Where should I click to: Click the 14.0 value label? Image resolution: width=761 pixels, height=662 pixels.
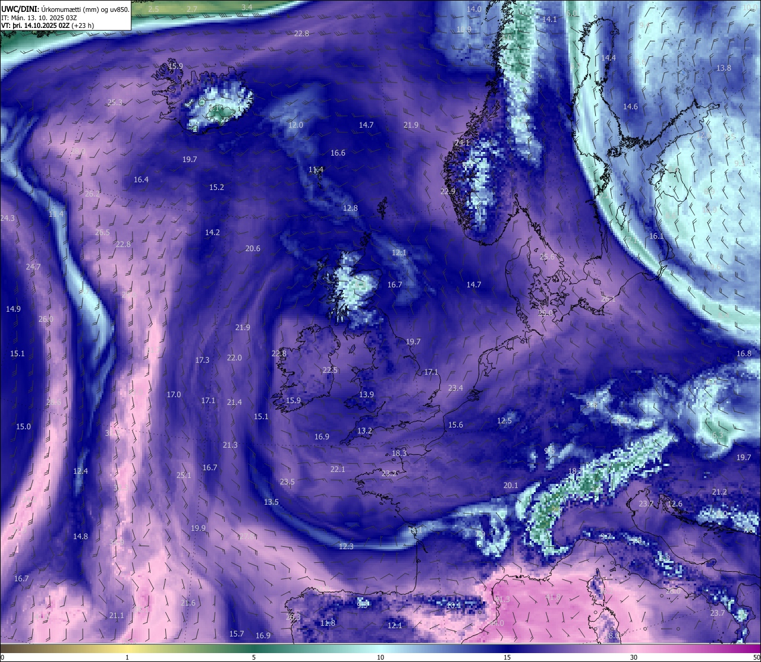[474, 9]
